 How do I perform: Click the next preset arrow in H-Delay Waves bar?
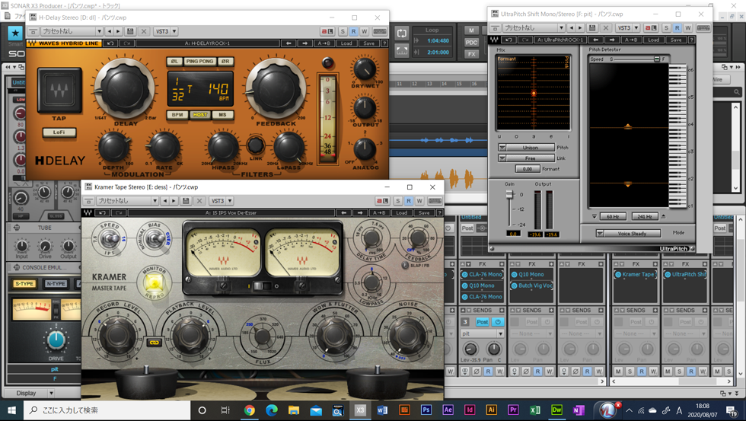(x=305, y=43)
